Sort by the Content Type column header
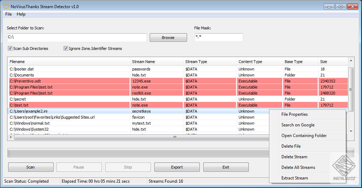Screen dimensions: 362x188 point(259,62)
